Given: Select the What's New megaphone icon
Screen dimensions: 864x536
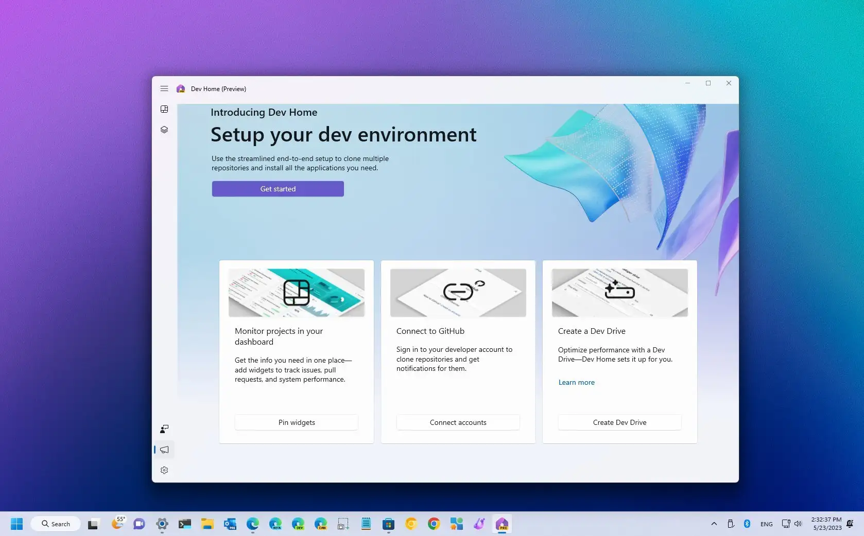Looking at the screenshot, I should 164,450.
